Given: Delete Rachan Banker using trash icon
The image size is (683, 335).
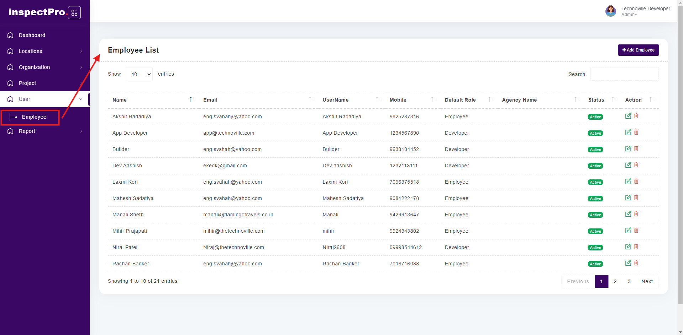Looking at the screenshot, I should click(x=636, y=263).
